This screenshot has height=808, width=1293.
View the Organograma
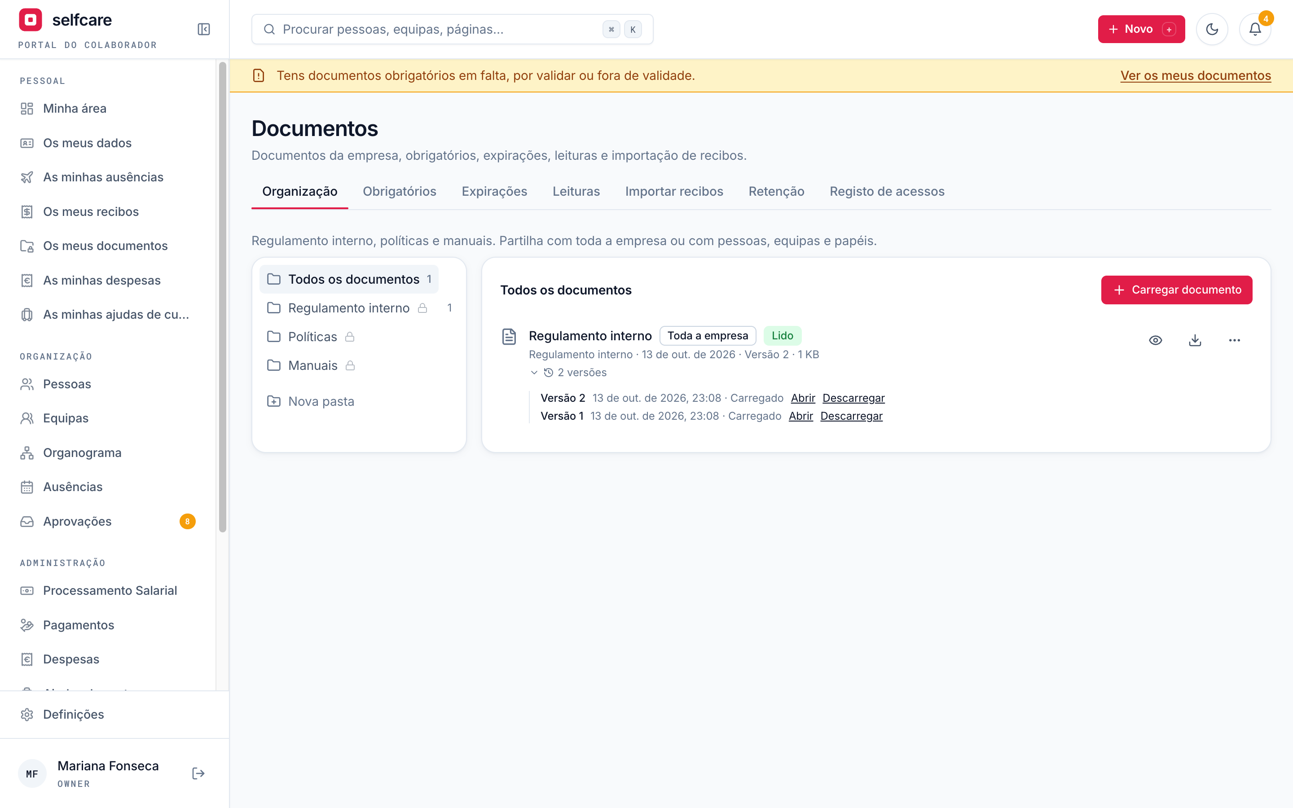point(108,452)
